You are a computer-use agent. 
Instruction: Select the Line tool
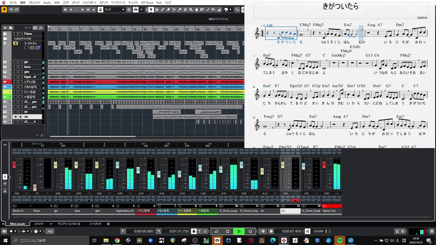[208, 10]
